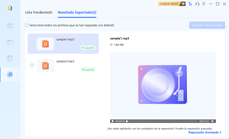229x139 pixels.
Task: Open the key activation icon
Action: point(190,4)
